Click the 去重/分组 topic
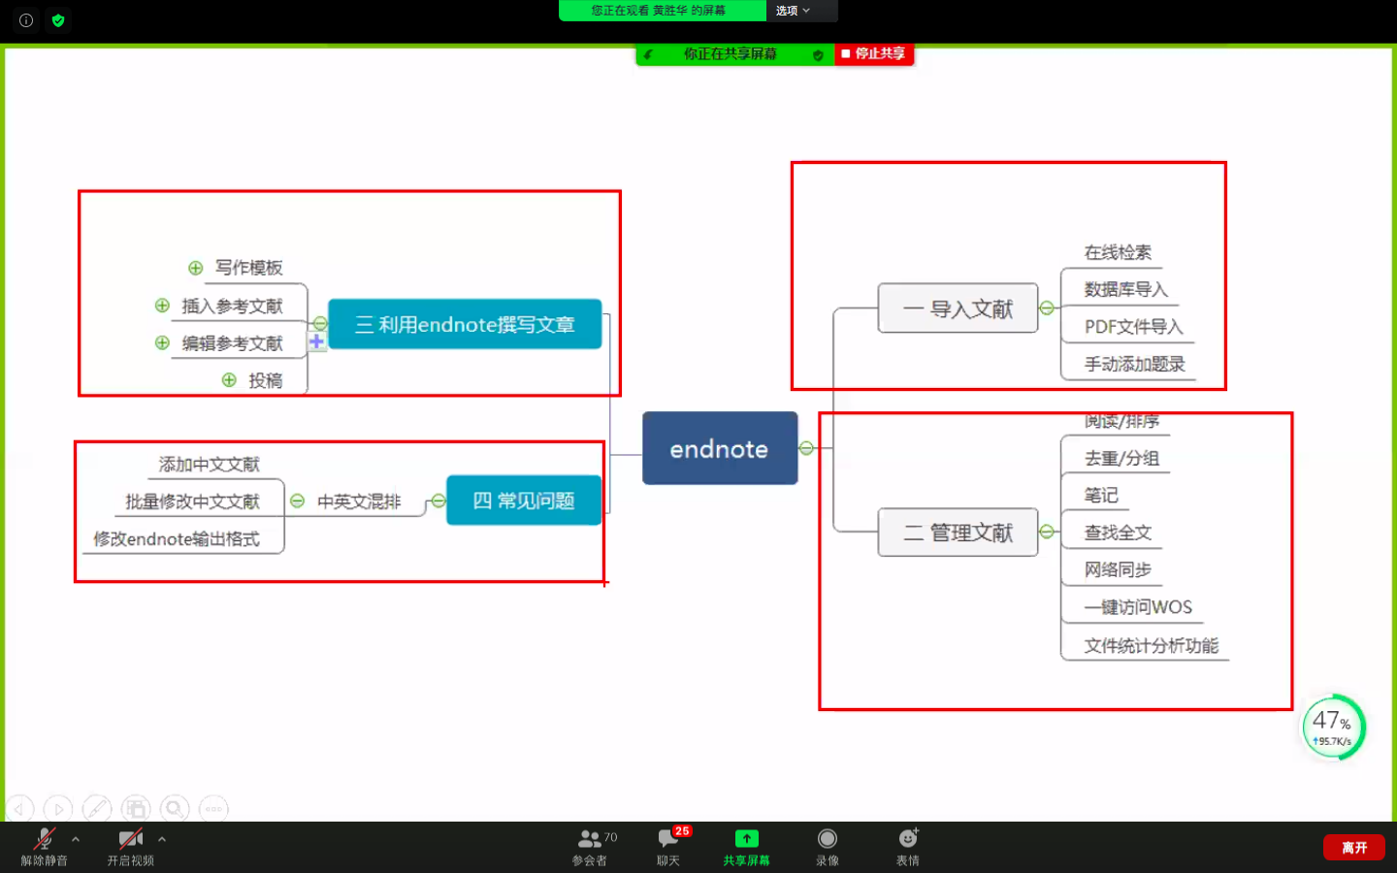Screen dimensions: 1397x873 [1122, 458]
